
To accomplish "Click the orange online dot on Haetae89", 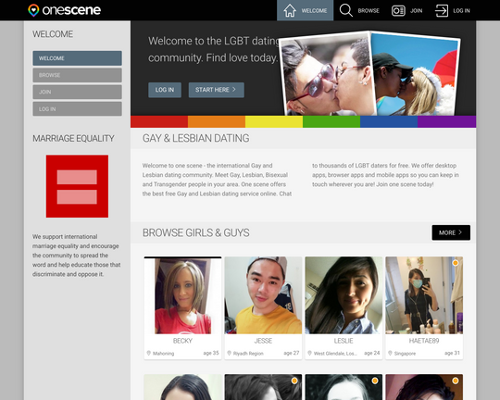I will point(456,263).
